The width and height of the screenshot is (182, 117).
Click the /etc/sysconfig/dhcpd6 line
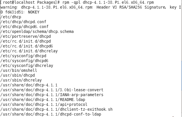tap(25, 61)
